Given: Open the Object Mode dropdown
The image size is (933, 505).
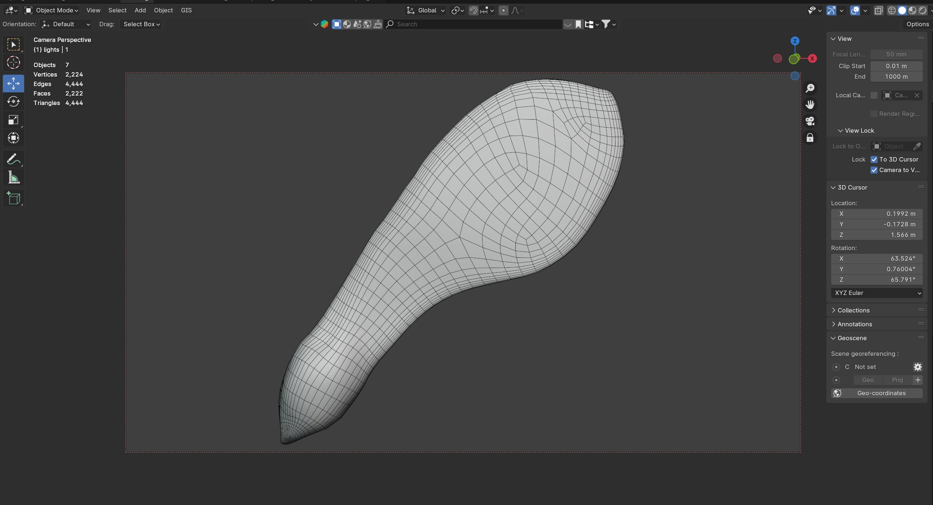Looking at the screenshot, I should point(51,10).
